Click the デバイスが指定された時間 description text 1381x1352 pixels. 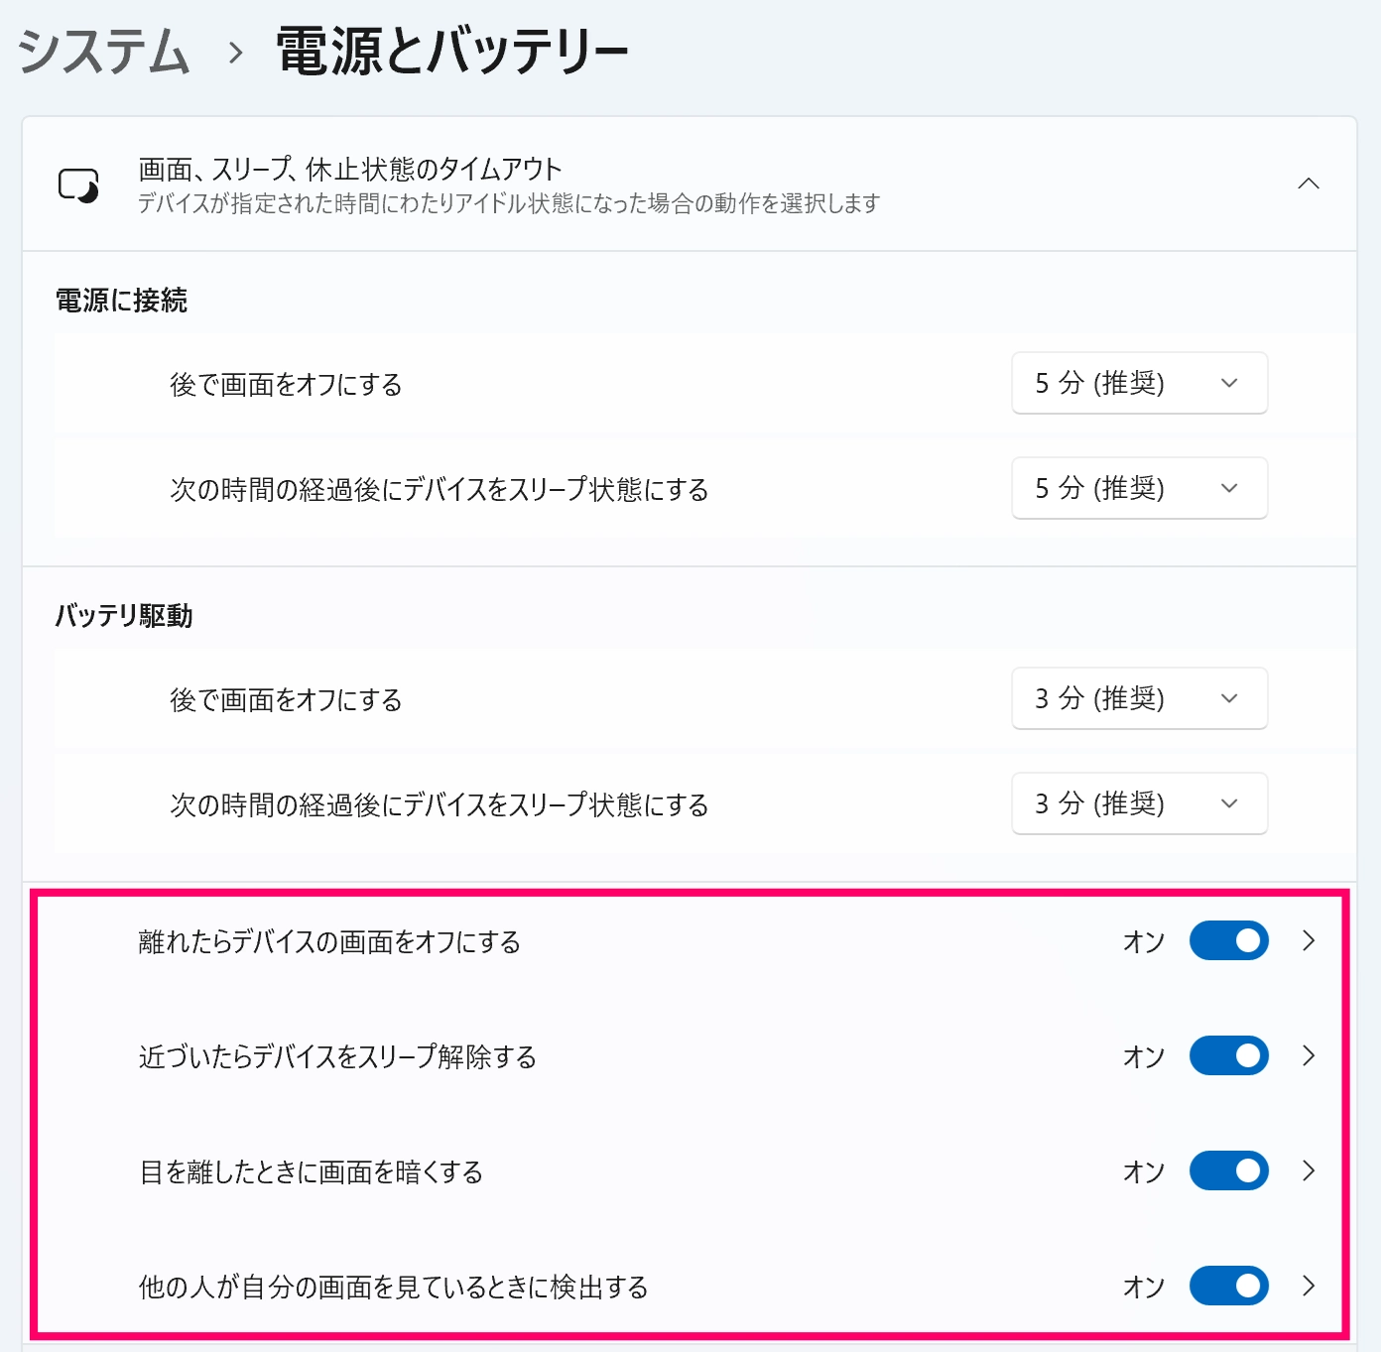(x=509, y=203)
